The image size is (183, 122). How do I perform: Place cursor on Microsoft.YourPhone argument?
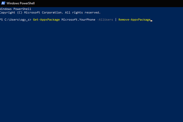(x=78, y=20)
